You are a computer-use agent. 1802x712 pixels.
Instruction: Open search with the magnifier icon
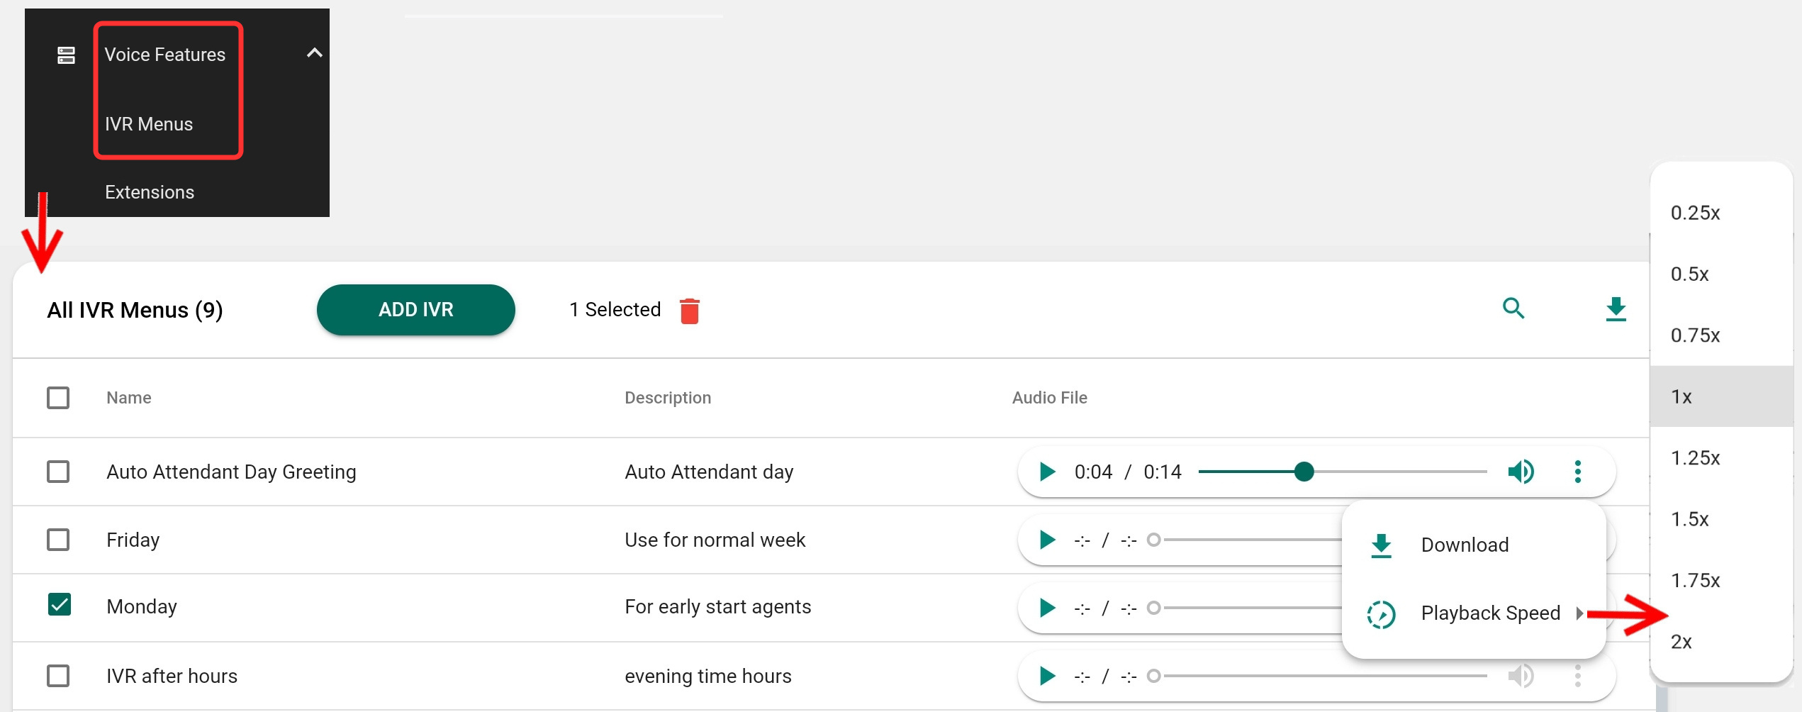(x=1513, y=309)
